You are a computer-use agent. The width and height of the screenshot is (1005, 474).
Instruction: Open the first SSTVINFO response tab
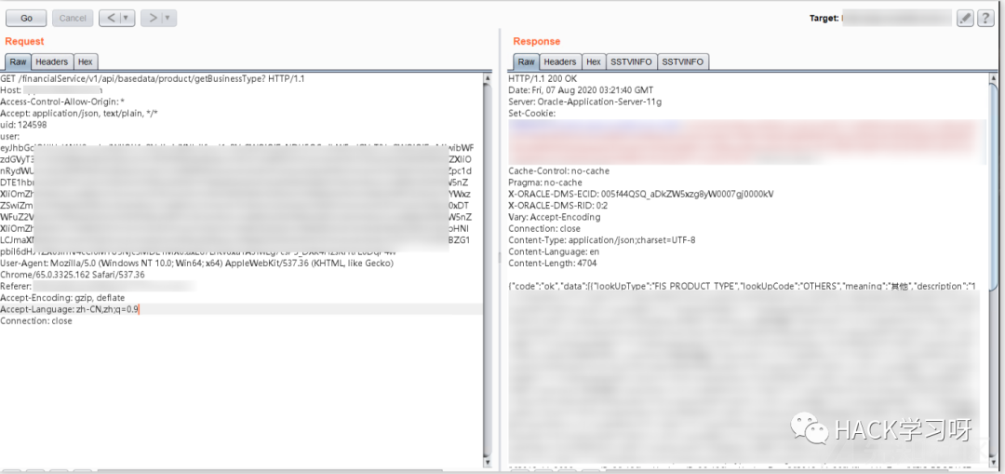(x=631, y=61)
